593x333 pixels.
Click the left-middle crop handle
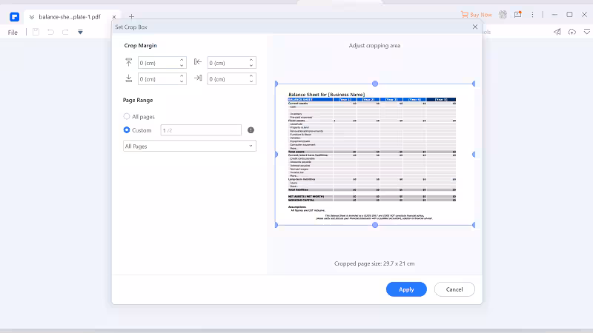(276, 154)
